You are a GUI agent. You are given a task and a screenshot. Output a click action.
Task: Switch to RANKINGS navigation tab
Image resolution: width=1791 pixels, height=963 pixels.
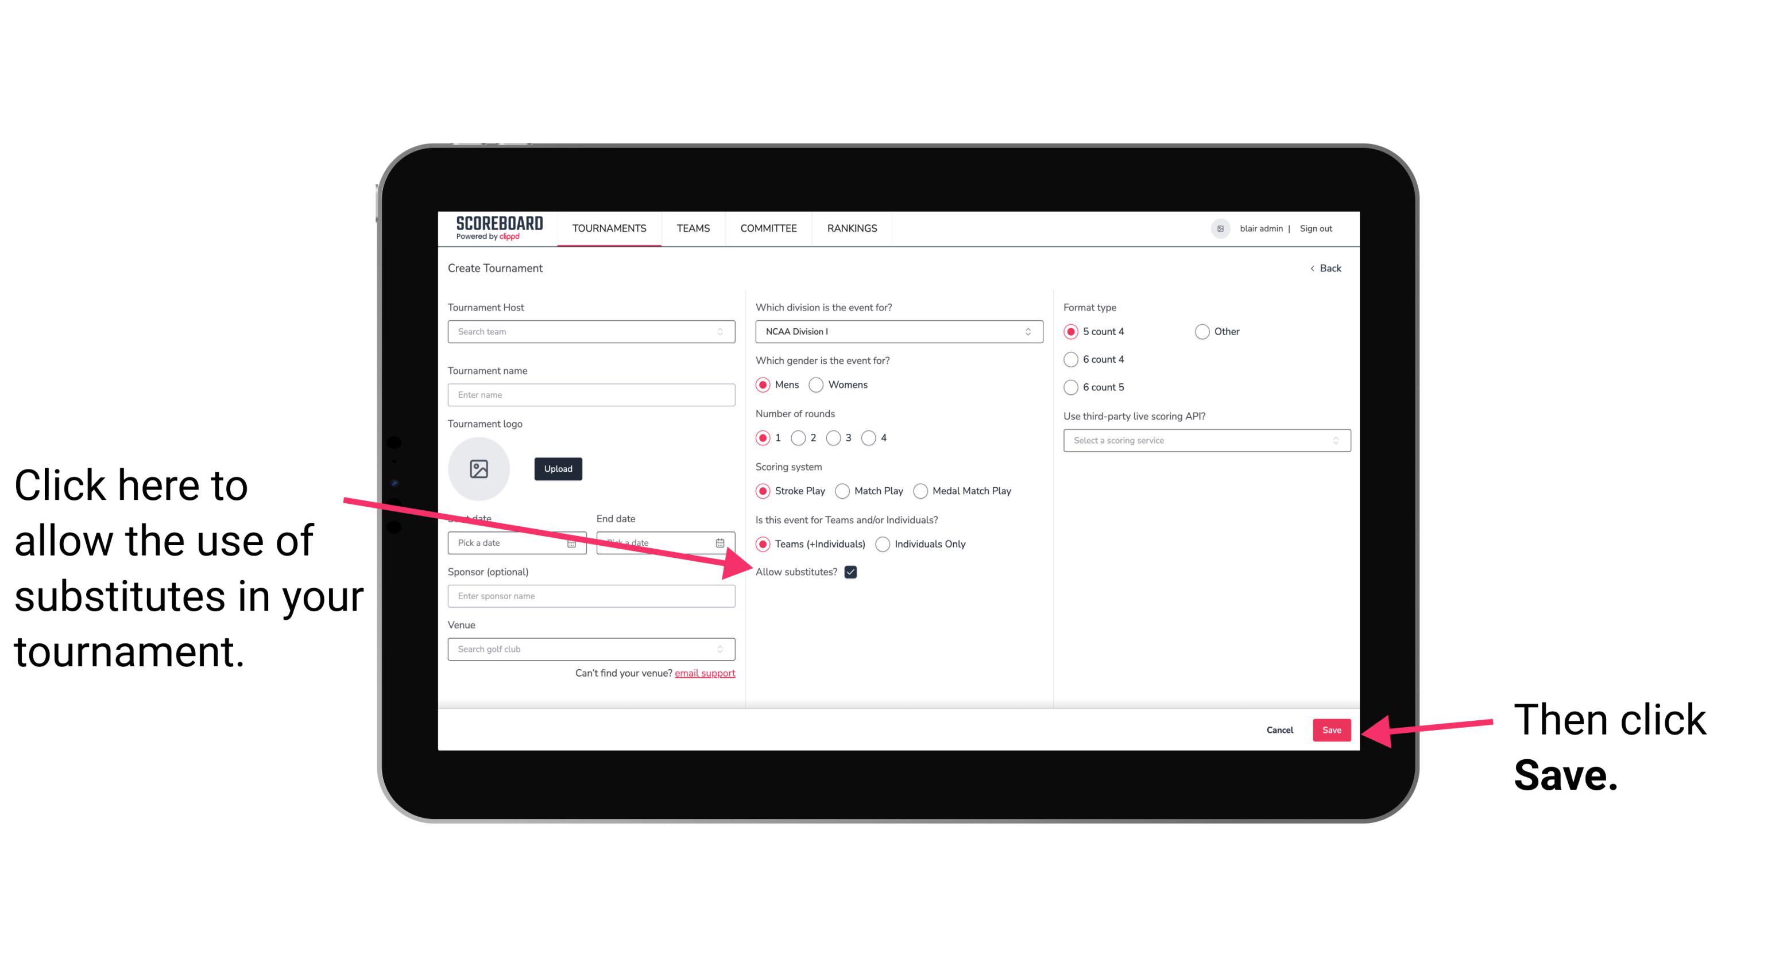click(x=854, y=228)
